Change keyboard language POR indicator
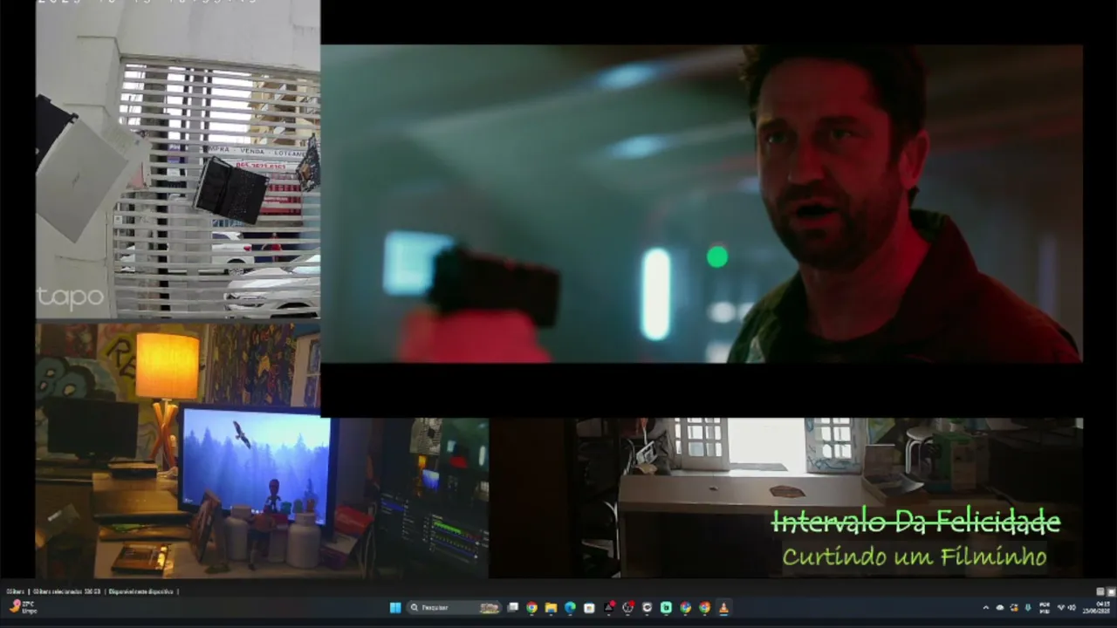The height and width of the screenshot is (628, 1117). tap(1045, 608)
